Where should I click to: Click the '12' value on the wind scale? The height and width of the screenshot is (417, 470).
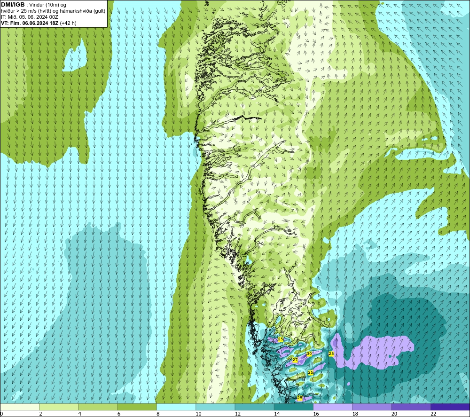pyautogui.click(x=238, y=414)
